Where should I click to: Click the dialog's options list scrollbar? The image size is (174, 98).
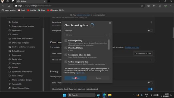click(109, 44)
